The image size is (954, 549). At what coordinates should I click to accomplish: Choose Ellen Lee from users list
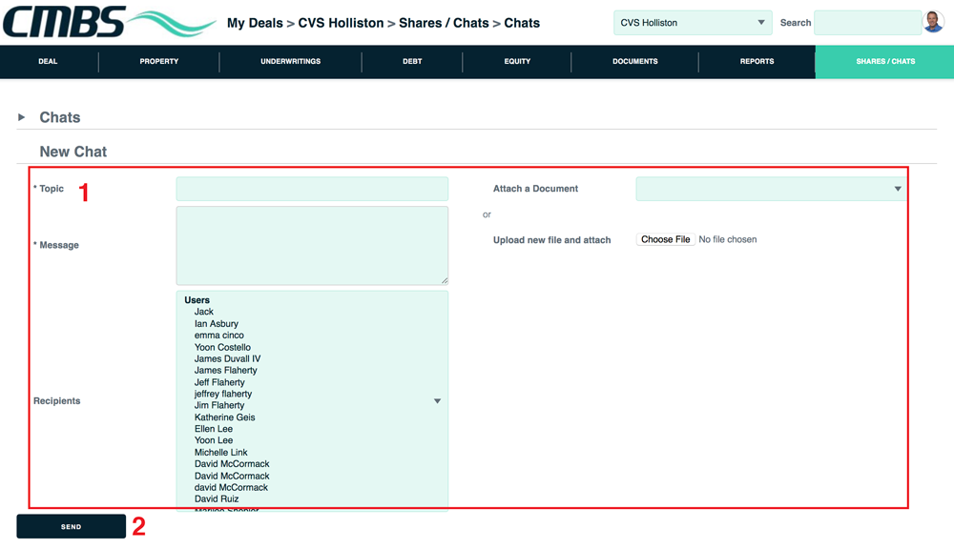click(x=214, y=429)
